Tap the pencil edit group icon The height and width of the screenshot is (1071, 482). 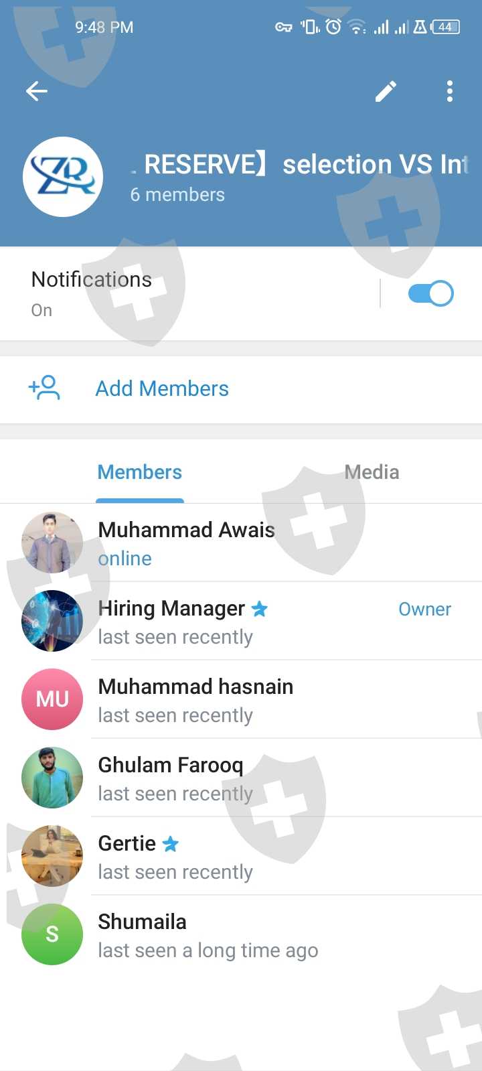pos(386,91)
